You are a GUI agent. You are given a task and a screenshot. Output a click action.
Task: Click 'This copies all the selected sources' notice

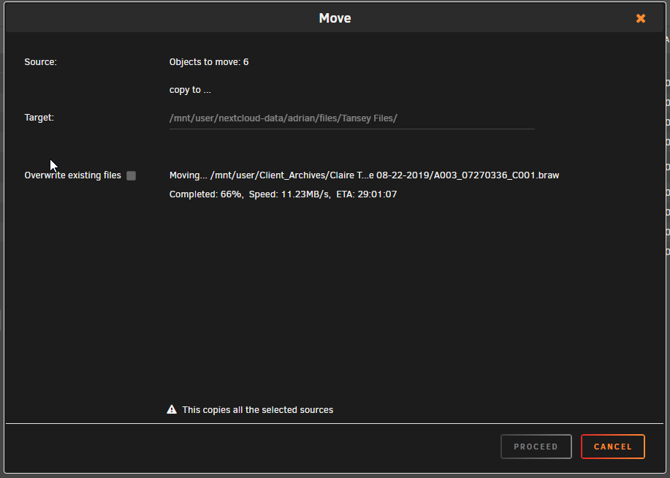pos(258,409)
